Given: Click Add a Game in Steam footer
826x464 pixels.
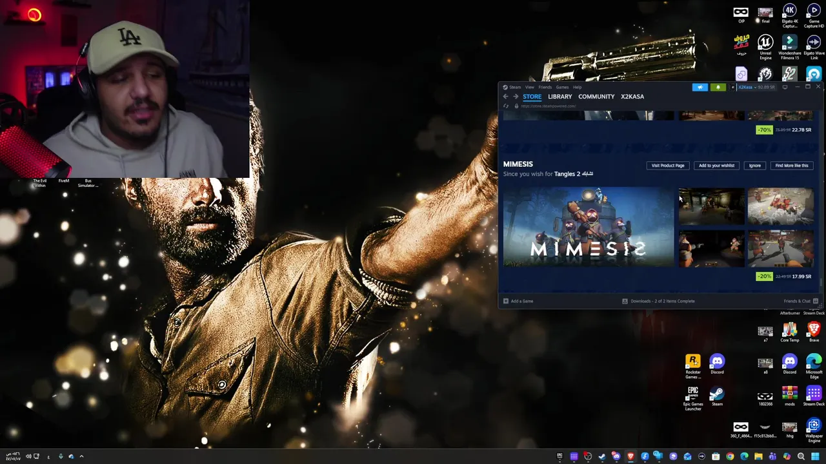Looking at the screenshot, I should coord(518,301).
